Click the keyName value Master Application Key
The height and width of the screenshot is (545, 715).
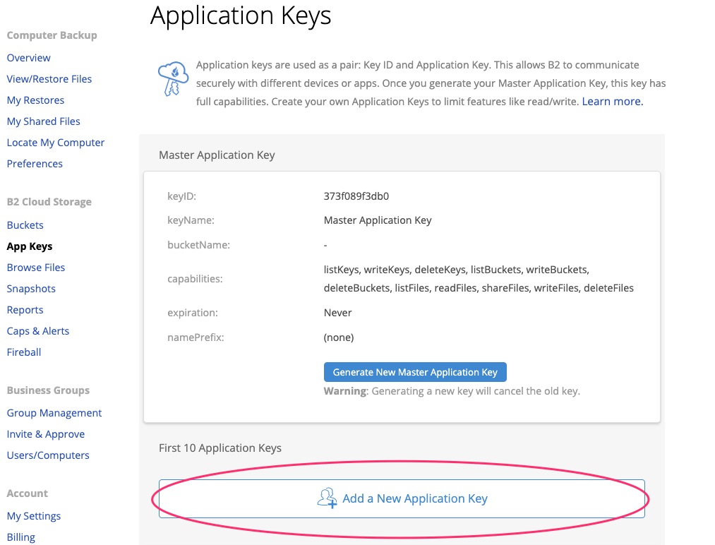378,220
